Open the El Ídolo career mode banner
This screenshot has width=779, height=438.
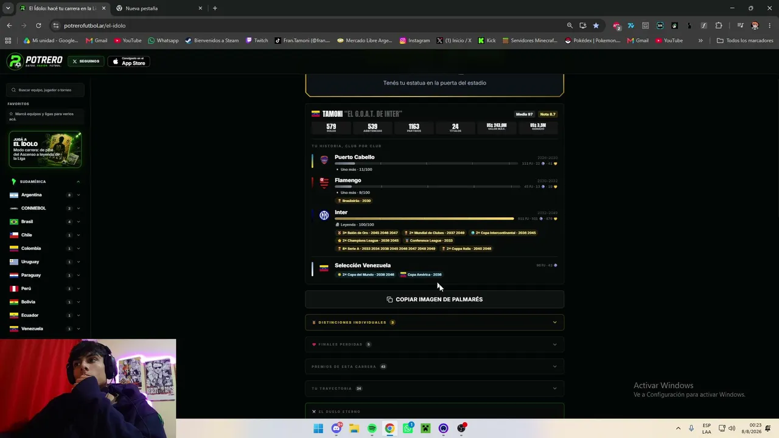[45, 150]
